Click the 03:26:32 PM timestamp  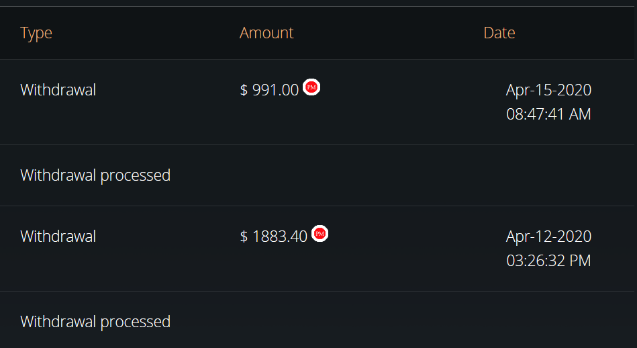548,261
